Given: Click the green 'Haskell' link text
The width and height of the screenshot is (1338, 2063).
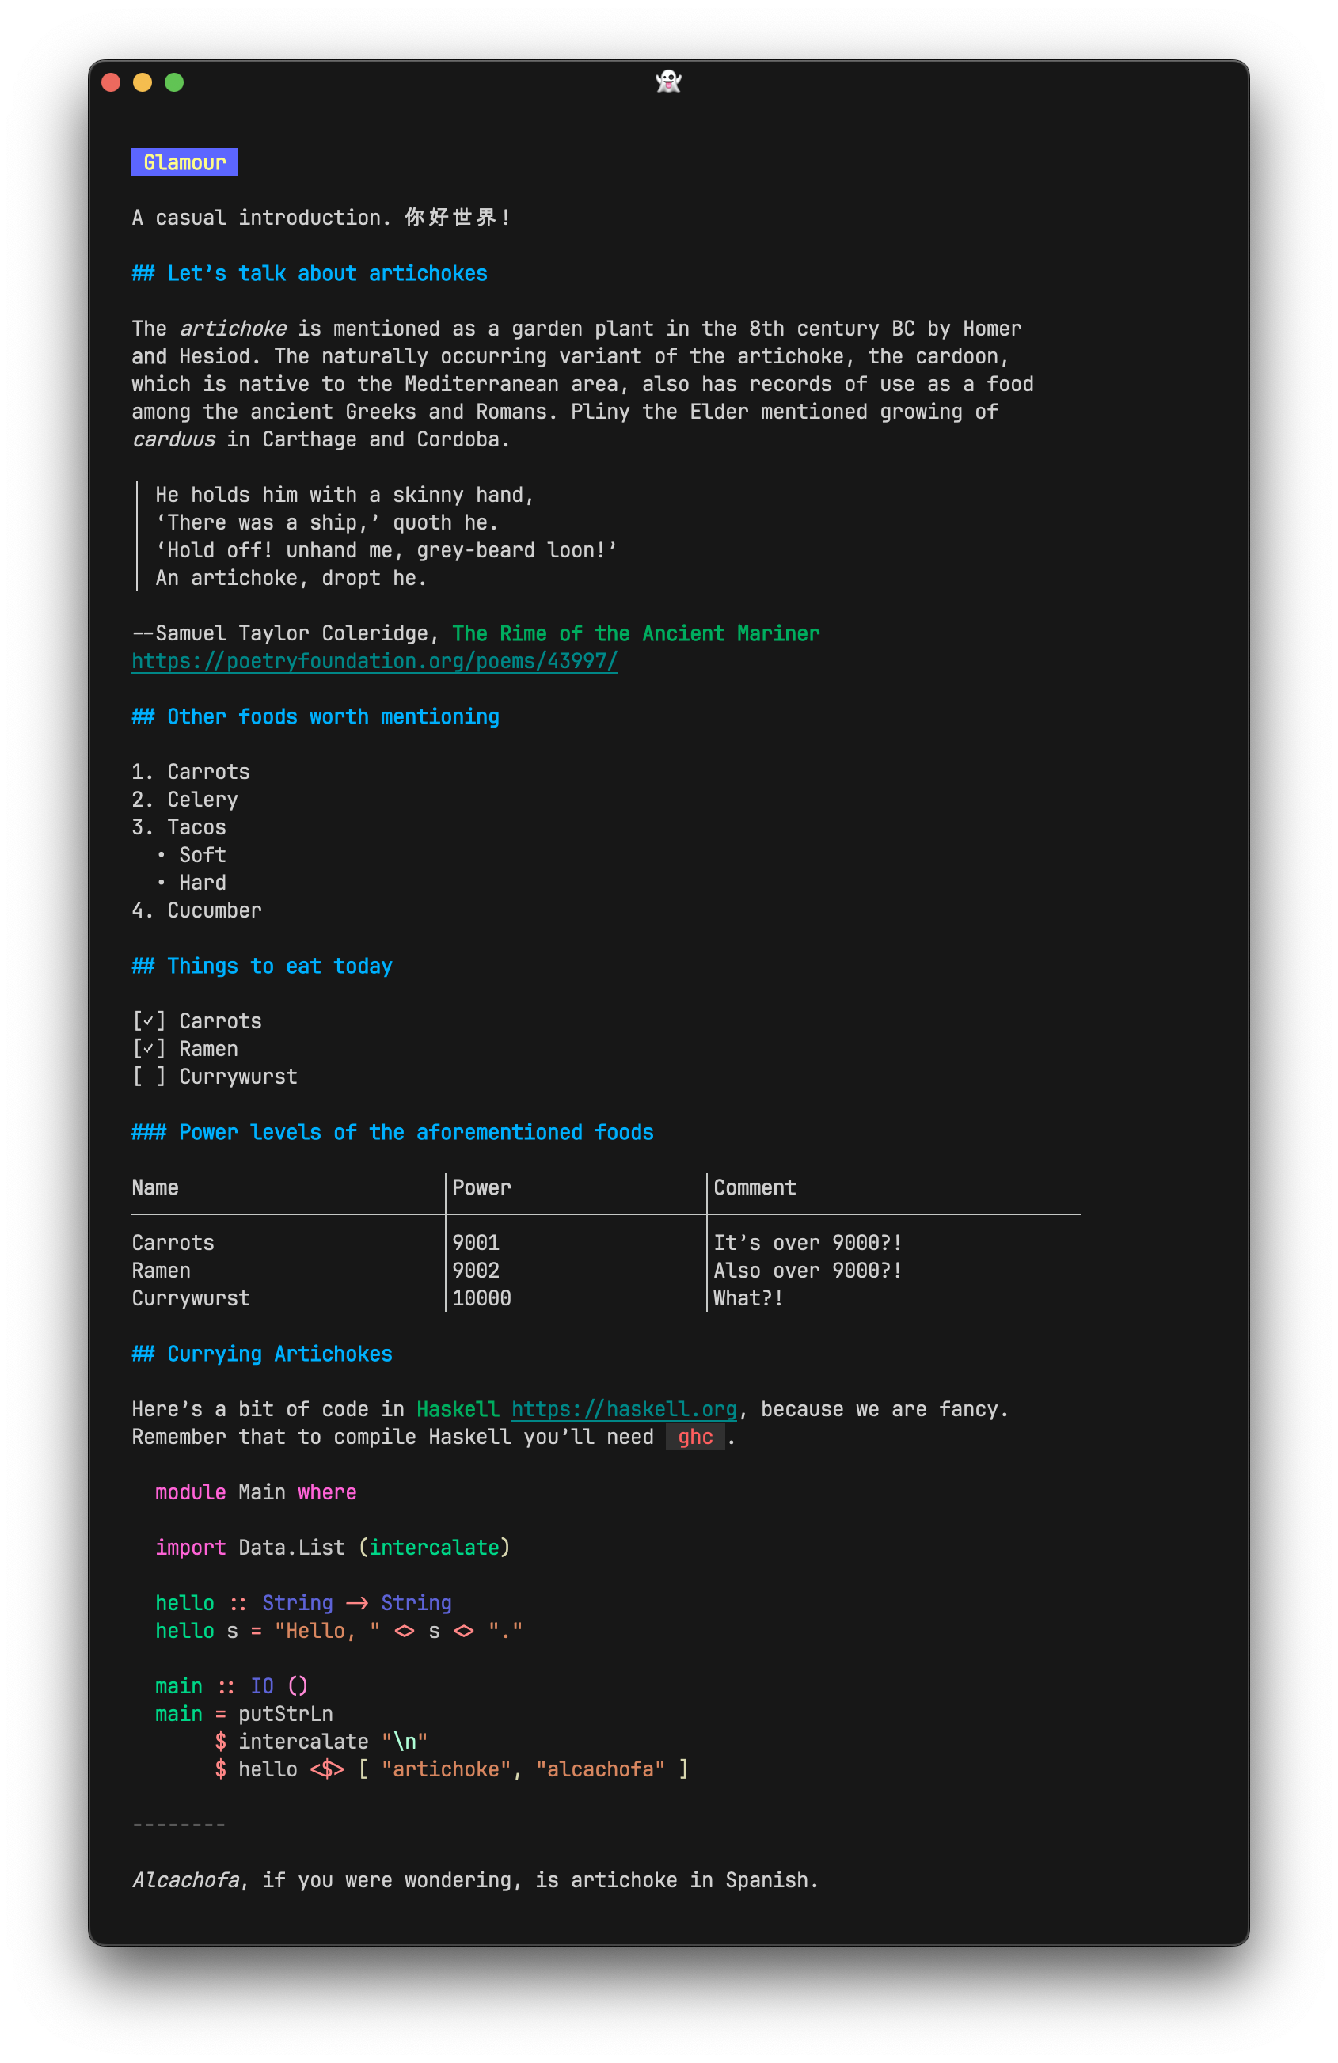Looking at the screenshot, I should 458,1409.
